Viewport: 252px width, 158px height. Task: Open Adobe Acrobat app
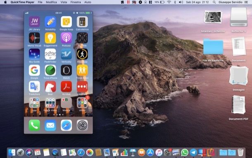(66, 87)
